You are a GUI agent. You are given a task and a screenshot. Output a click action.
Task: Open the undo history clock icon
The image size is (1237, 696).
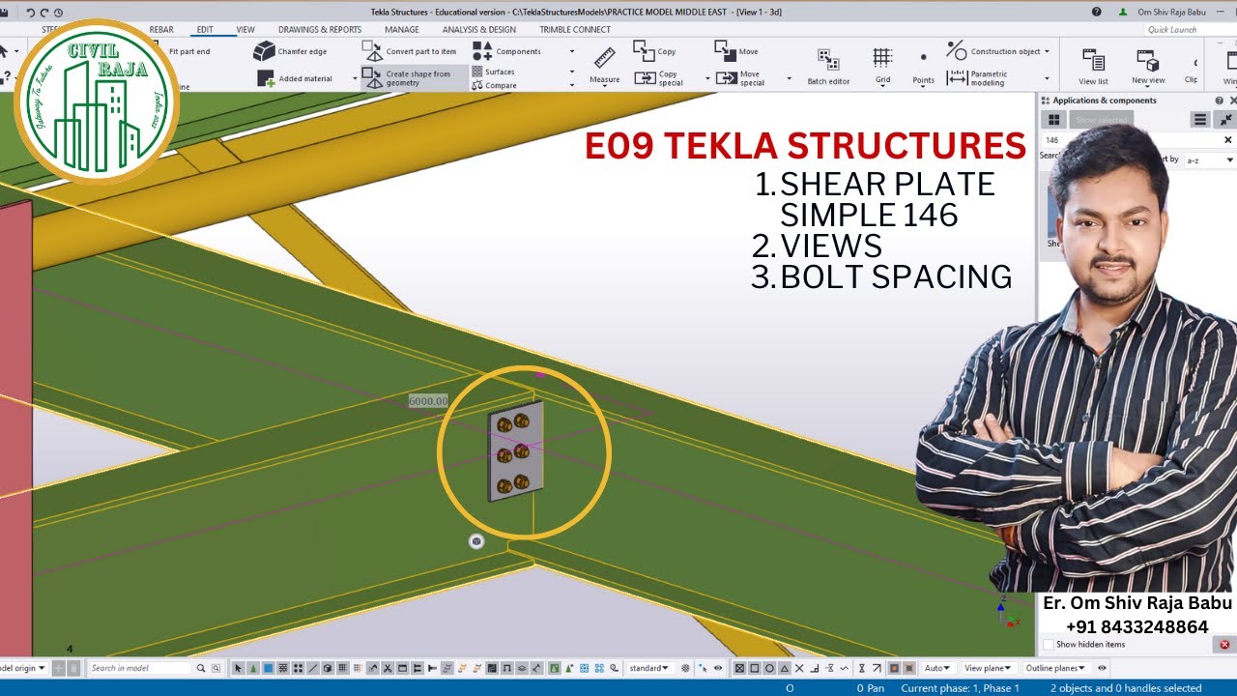[59, 12]
